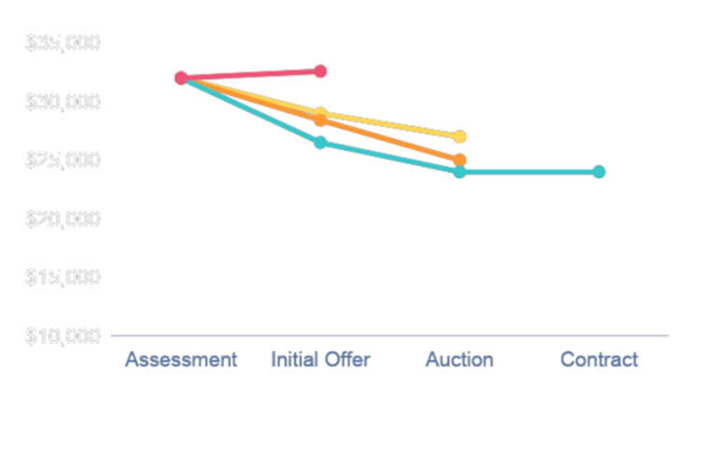Screen dimensions: 710x467
Task: Click the $25,000 y-axis label
Action: 63,161
